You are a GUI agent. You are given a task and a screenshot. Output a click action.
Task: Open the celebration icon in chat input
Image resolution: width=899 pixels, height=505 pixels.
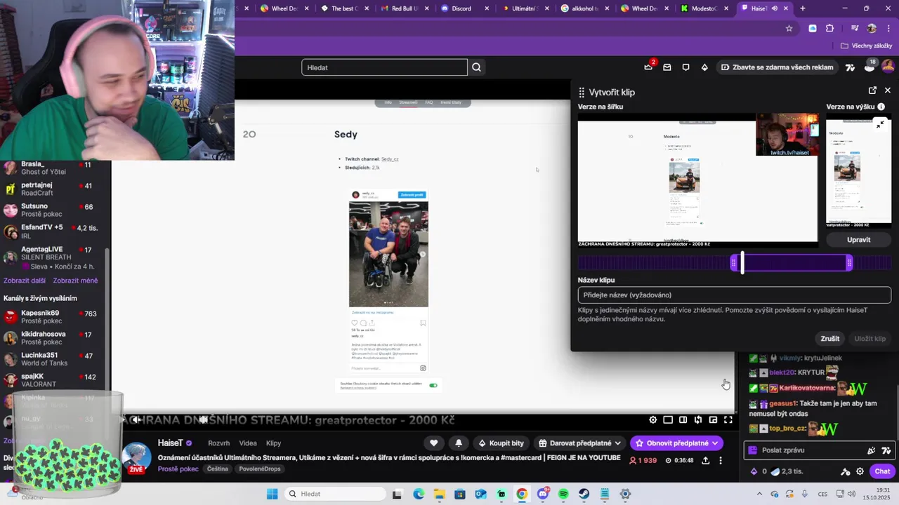[x=872, y=450]
